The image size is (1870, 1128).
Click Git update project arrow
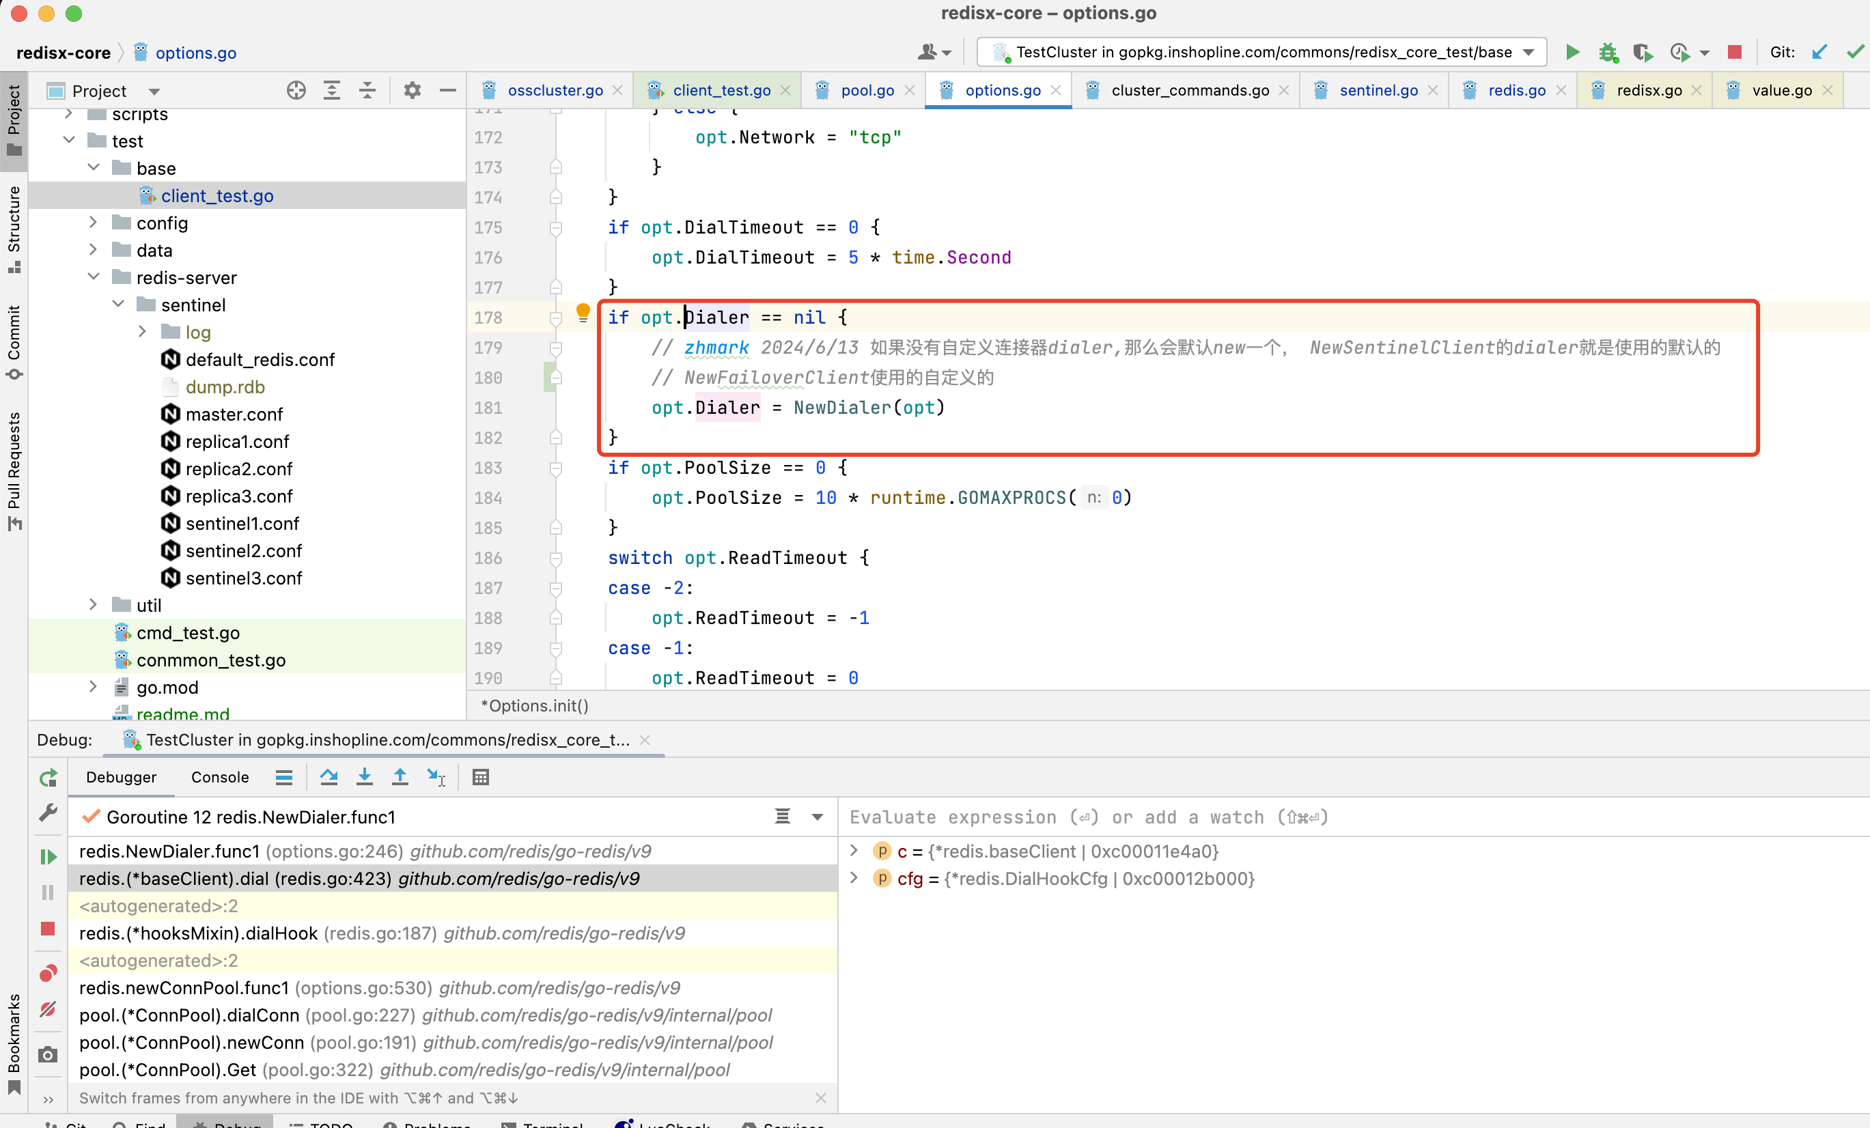tap(1820, 52)
